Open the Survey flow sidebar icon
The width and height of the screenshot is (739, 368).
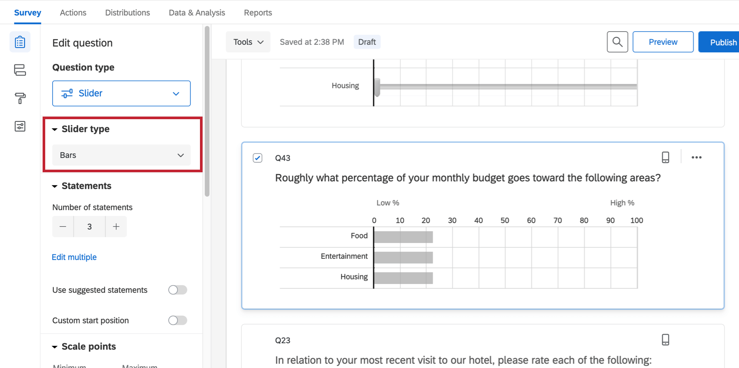pos(20,70)
